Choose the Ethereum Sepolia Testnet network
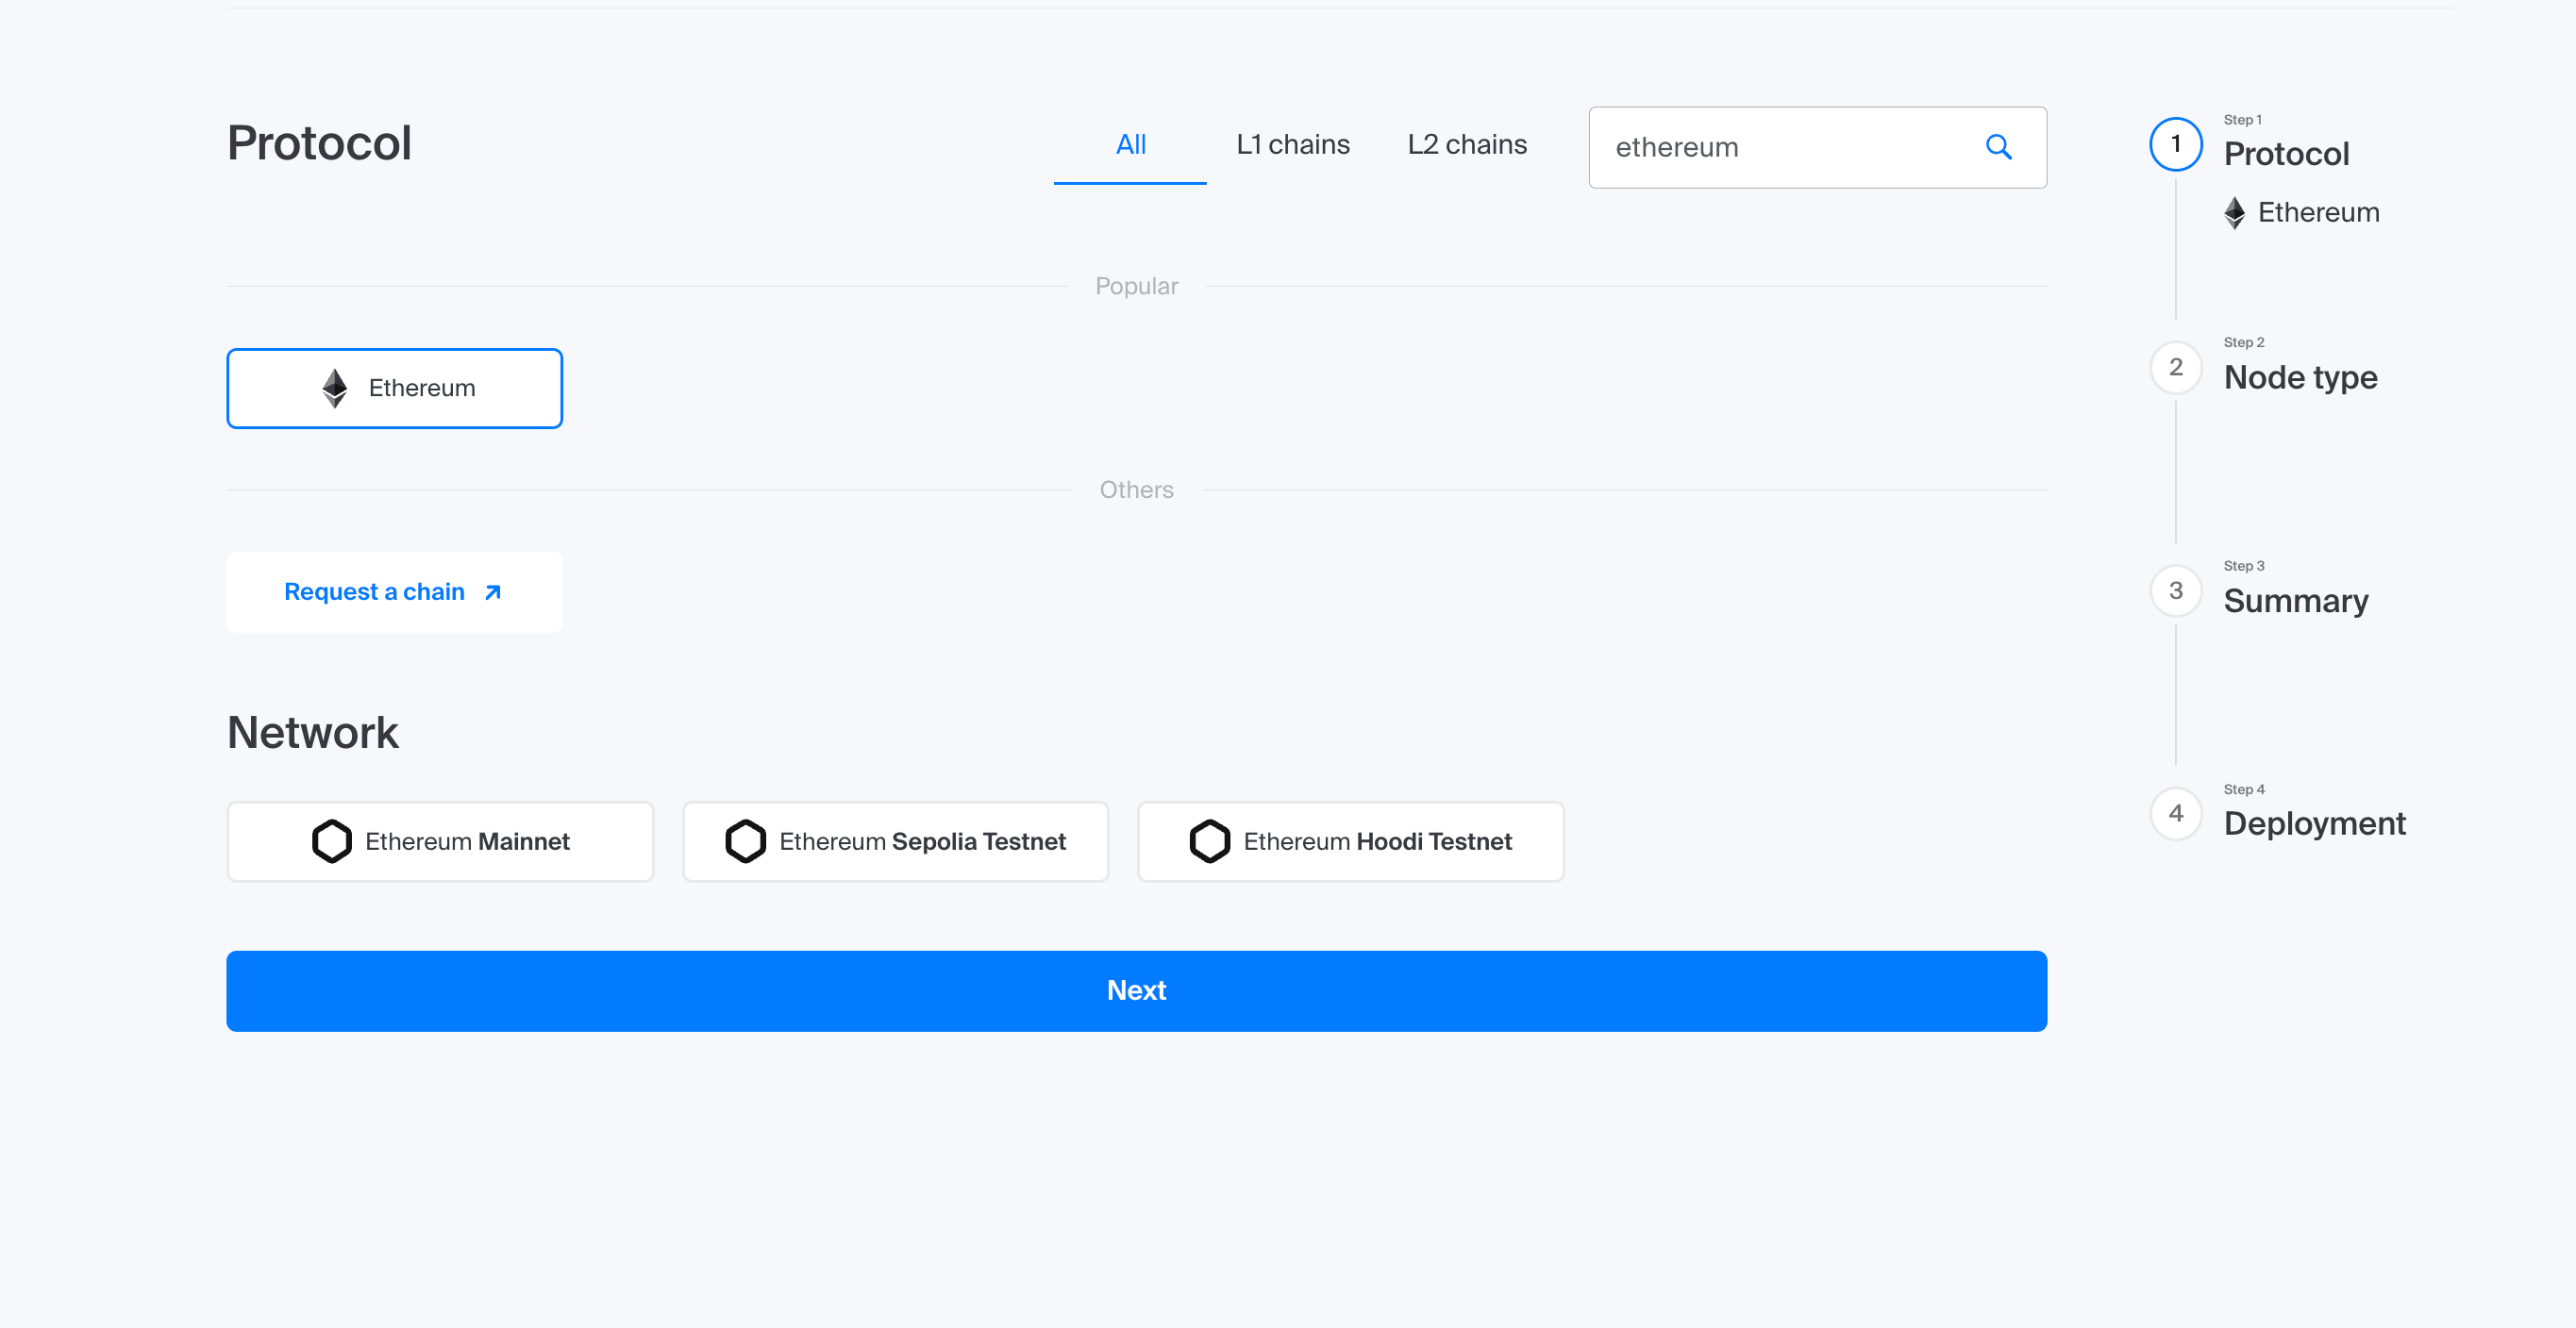 [x=896, y=841]
